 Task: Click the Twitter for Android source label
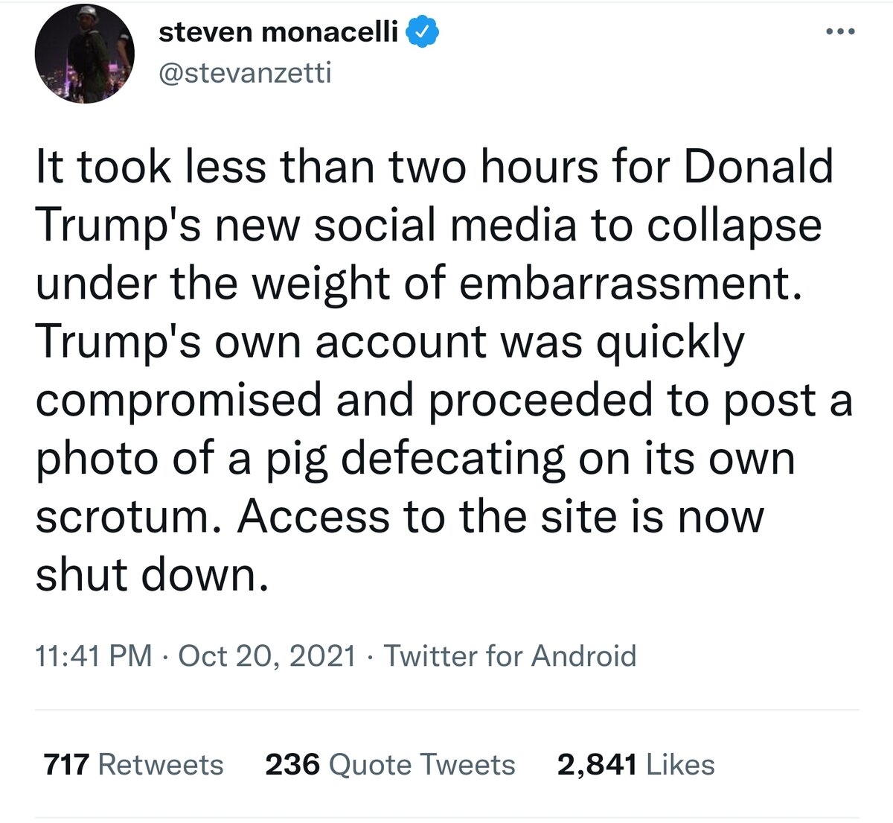pos(510,656)
